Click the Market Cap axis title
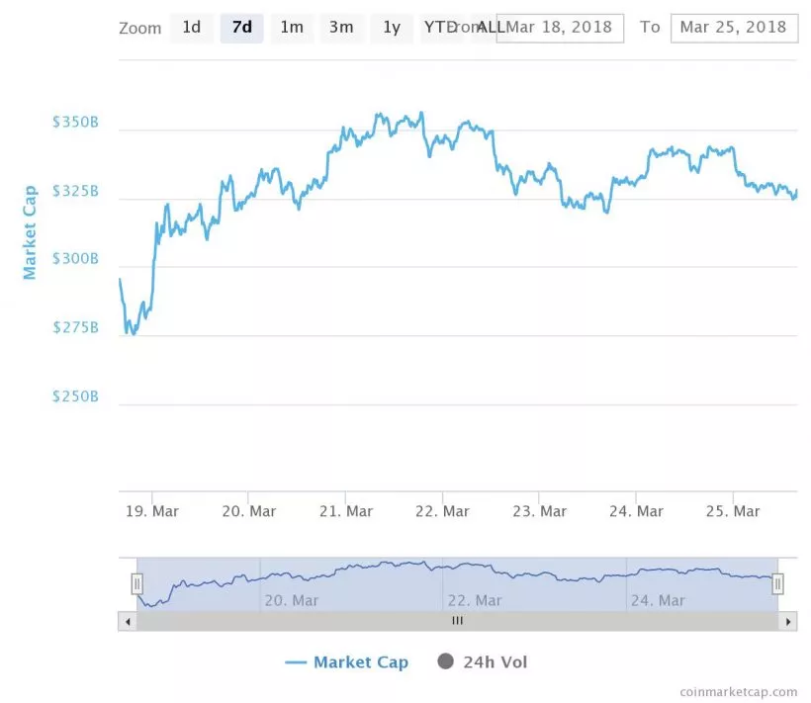The height and width of the screenshot is (703, 811). click(x=30, y=232)
